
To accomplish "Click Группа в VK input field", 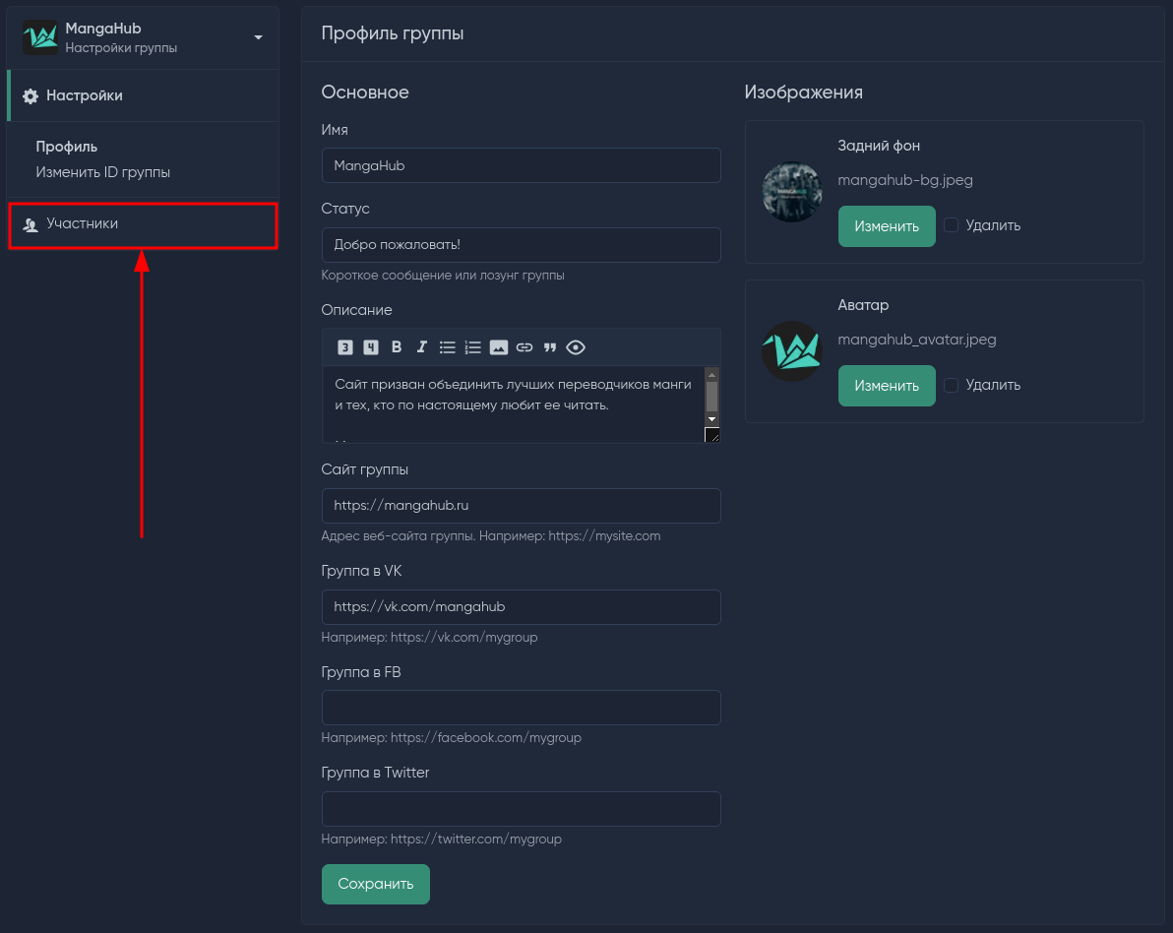I will 521,607.
